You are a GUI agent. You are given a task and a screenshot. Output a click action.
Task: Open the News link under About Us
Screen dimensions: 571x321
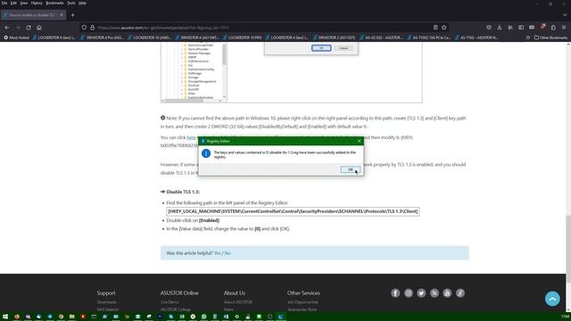(x=228, y=309)
